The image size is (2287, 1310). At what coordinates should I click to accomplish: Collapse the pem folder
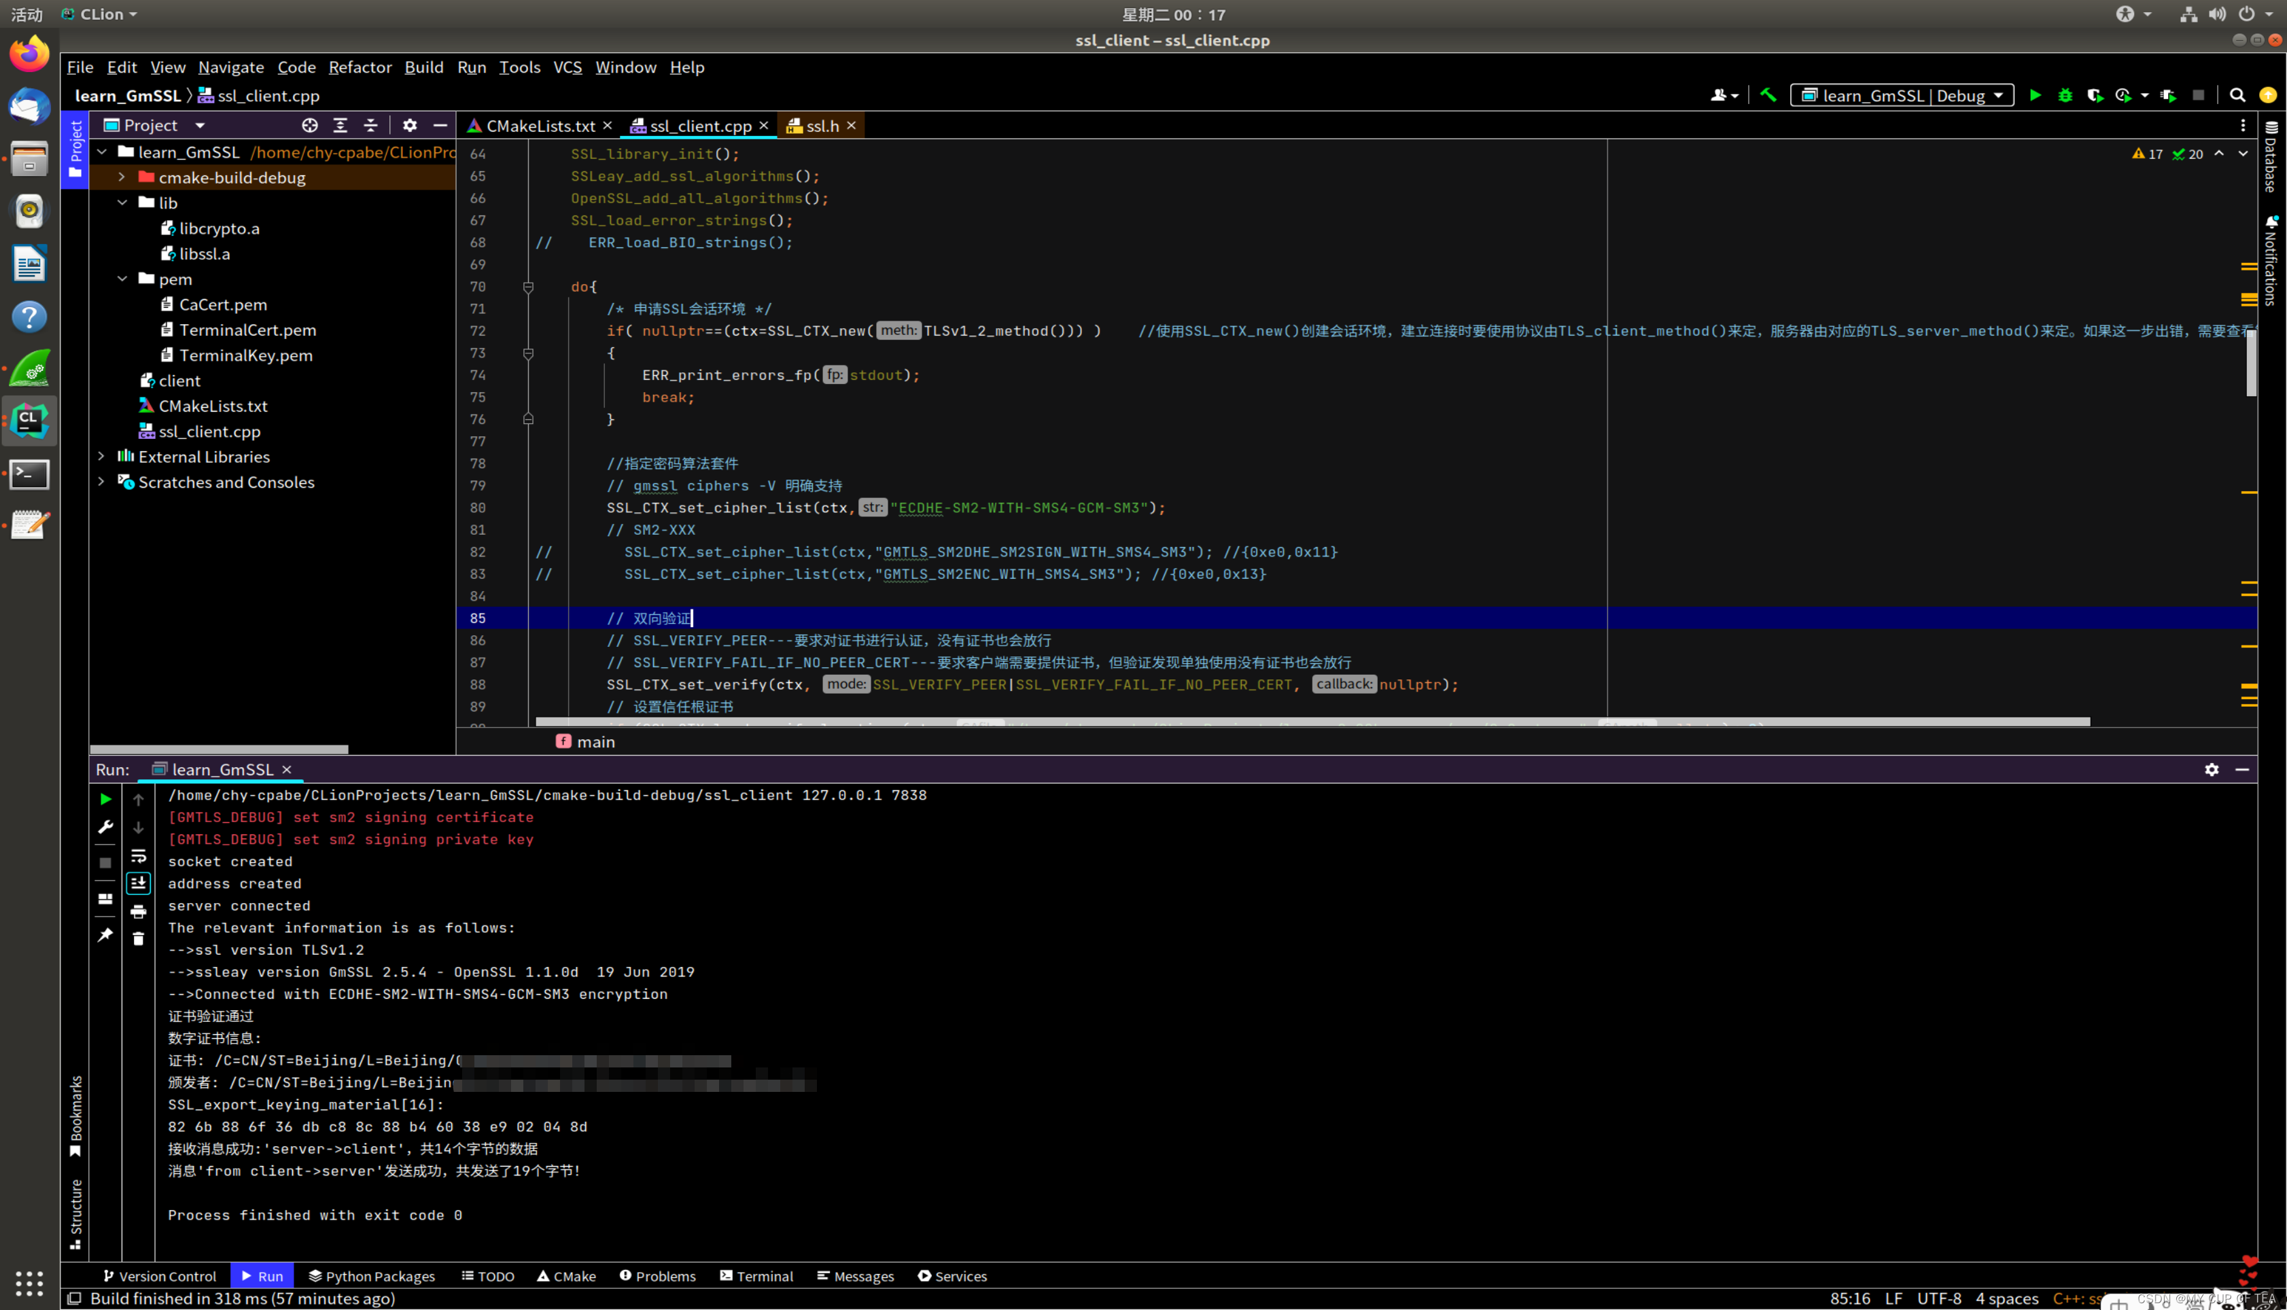(x=122, y=279)
